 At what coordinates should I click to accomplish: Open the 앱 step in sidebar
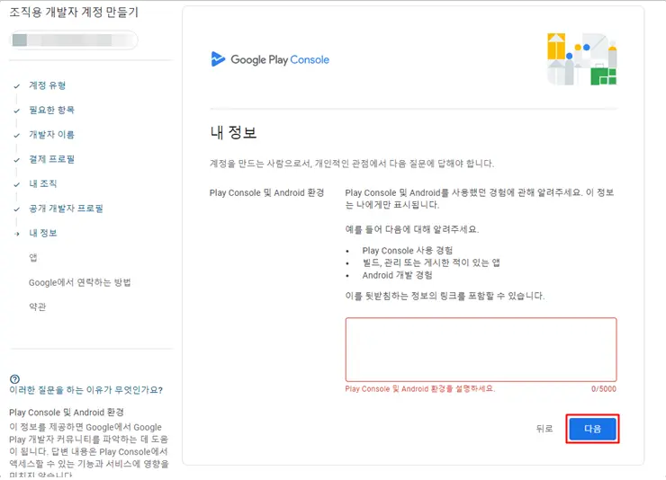[x=32, y=257]
